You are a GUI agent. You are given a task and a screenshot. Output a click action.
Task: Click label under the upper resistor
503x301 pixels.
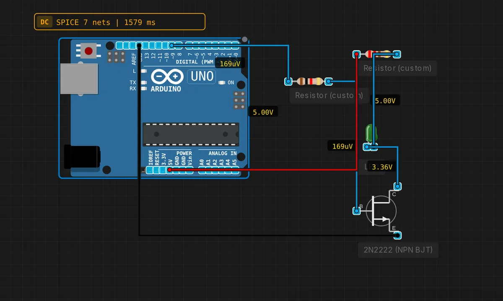[x=397, y=68]
